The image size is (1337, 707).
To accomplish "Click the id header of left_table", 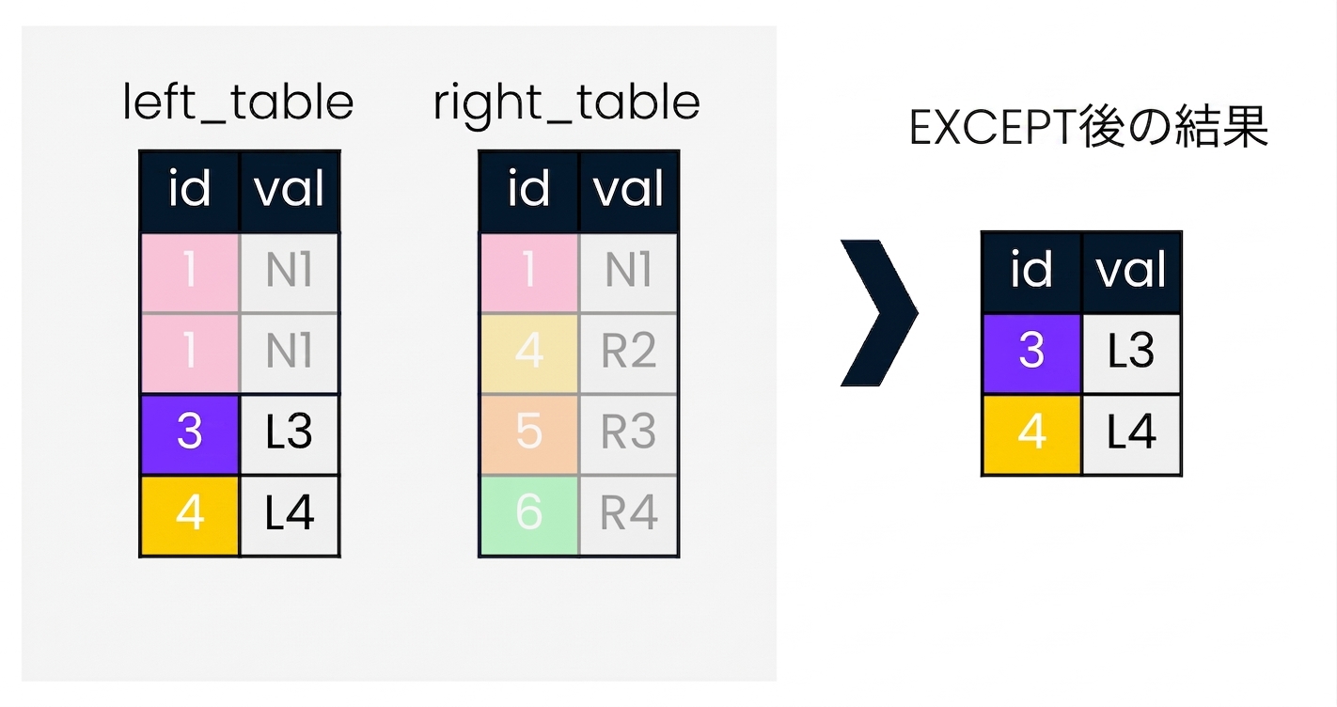I will 190,191.
